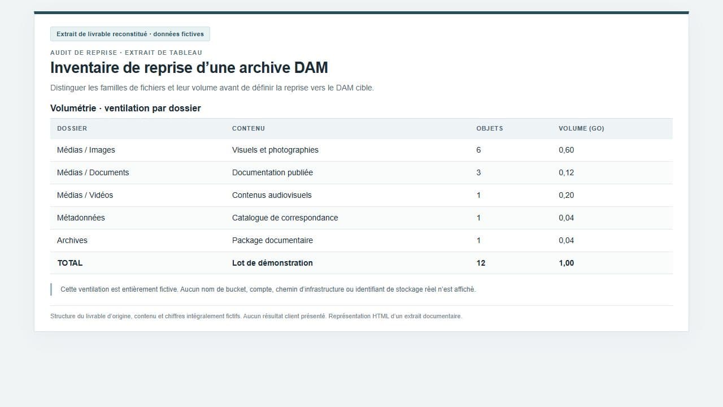Click the 'Extrait de livrable reconstitué' badge
The height and width of the screenshot is (407, 723).
point(130,34)
